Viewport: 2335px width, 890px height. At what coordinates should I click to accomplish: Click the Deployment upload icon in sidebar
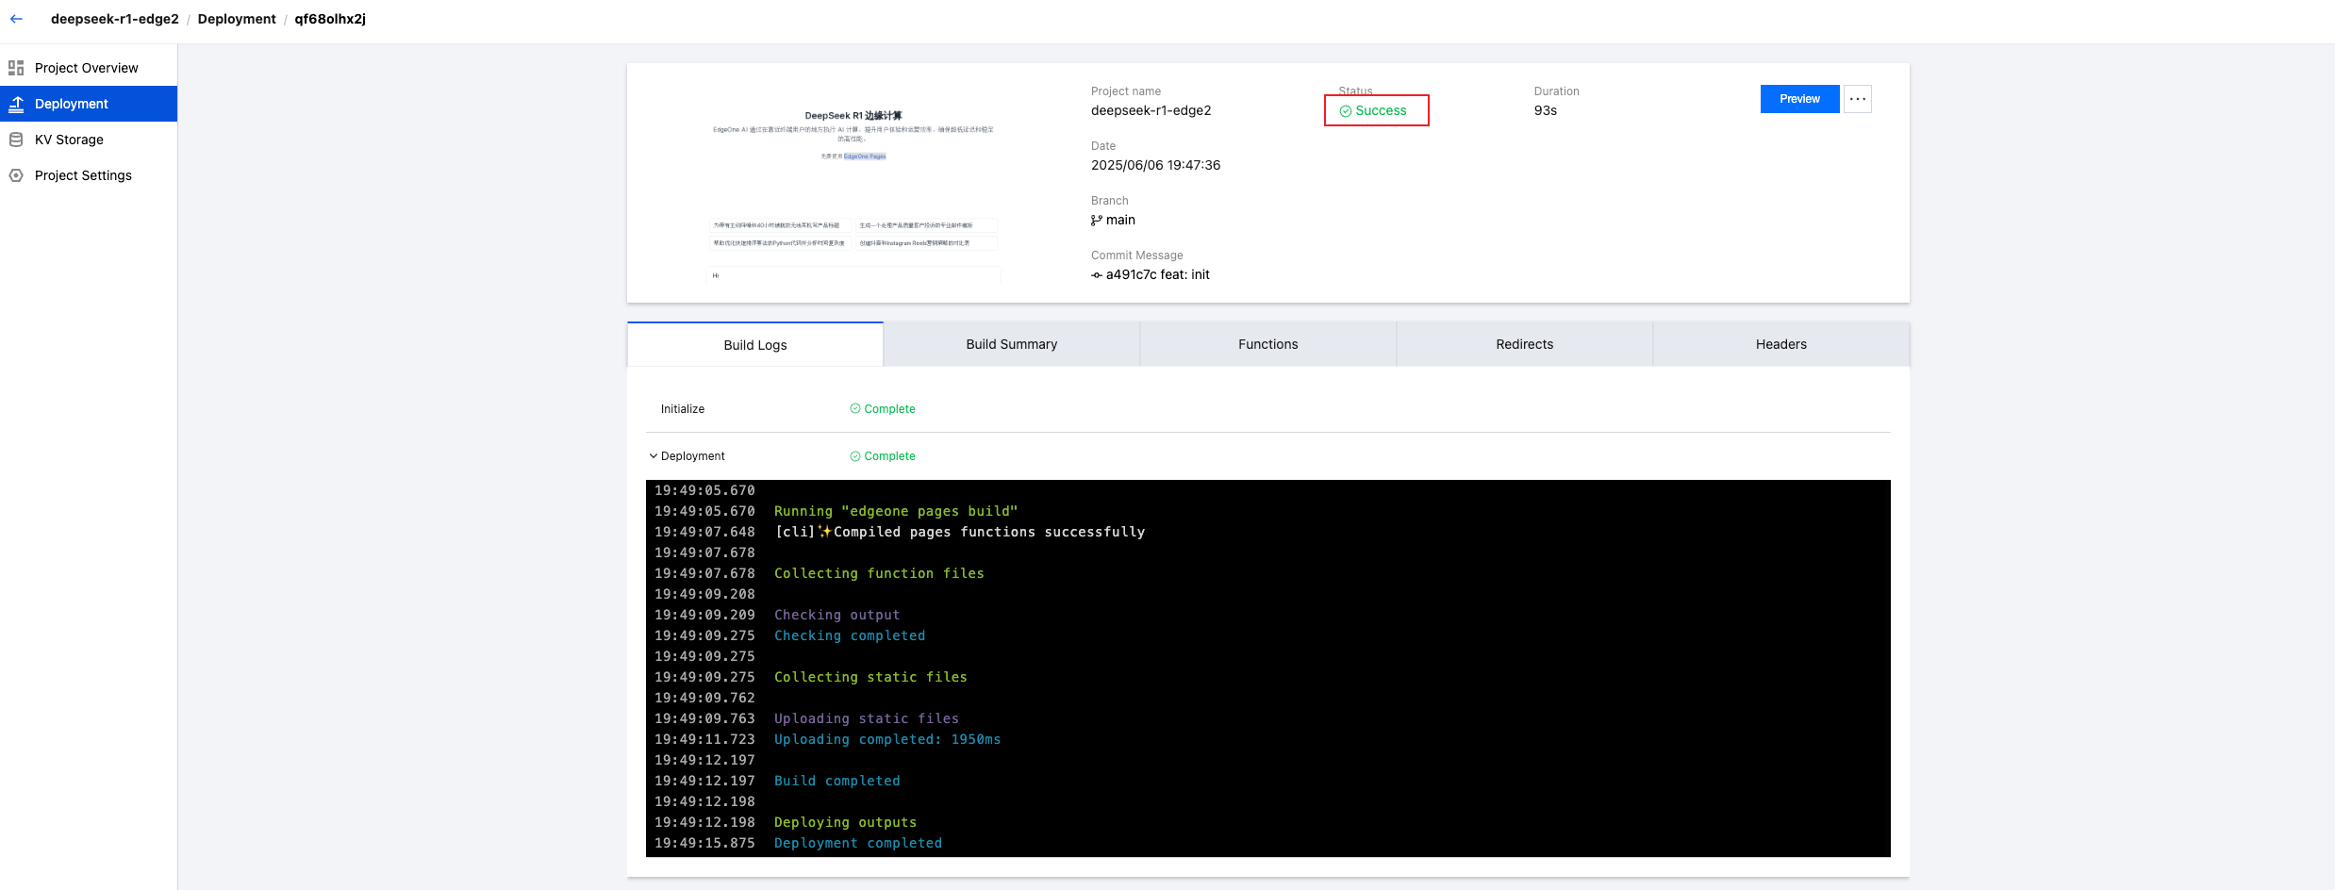click(16, 104)
